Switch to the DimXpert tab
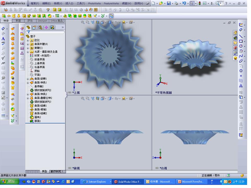This screenshot has height=188, width=251. click(43, 21)
